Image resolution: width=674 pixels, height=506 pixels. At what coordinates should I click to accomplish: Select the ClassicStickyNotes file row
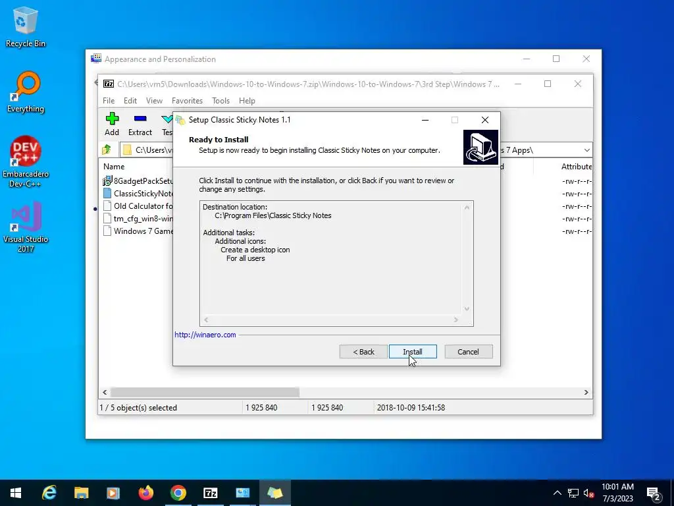[x=138, y=194]
